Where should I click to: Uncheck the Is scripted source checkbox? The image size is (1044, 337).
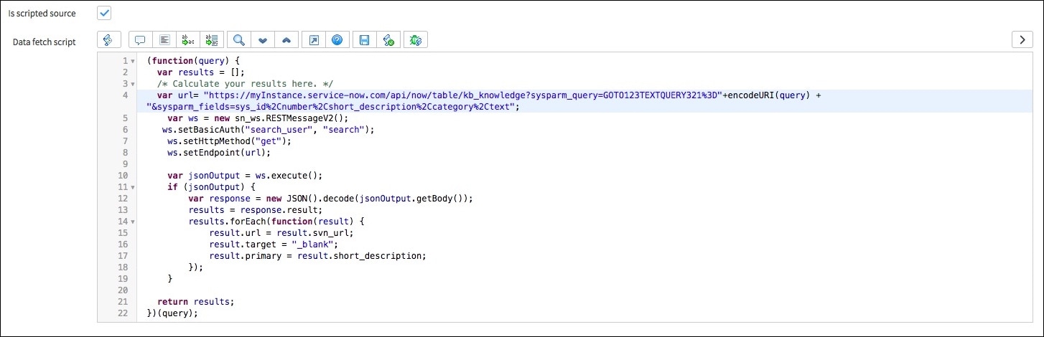105,13
